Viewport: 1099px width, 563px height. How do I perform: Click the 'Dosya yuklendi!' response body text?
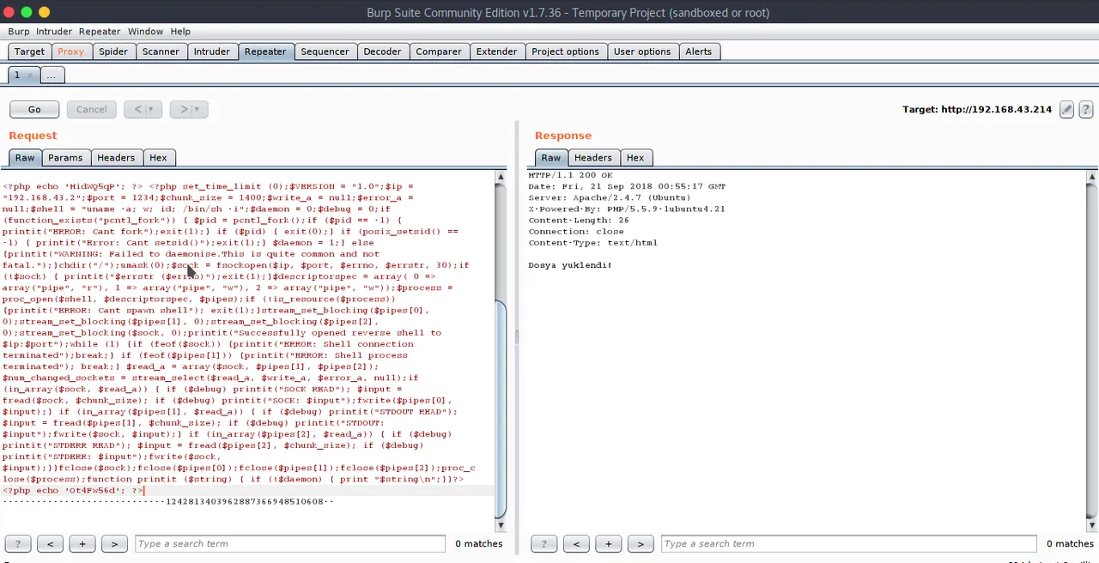(569, 265)
